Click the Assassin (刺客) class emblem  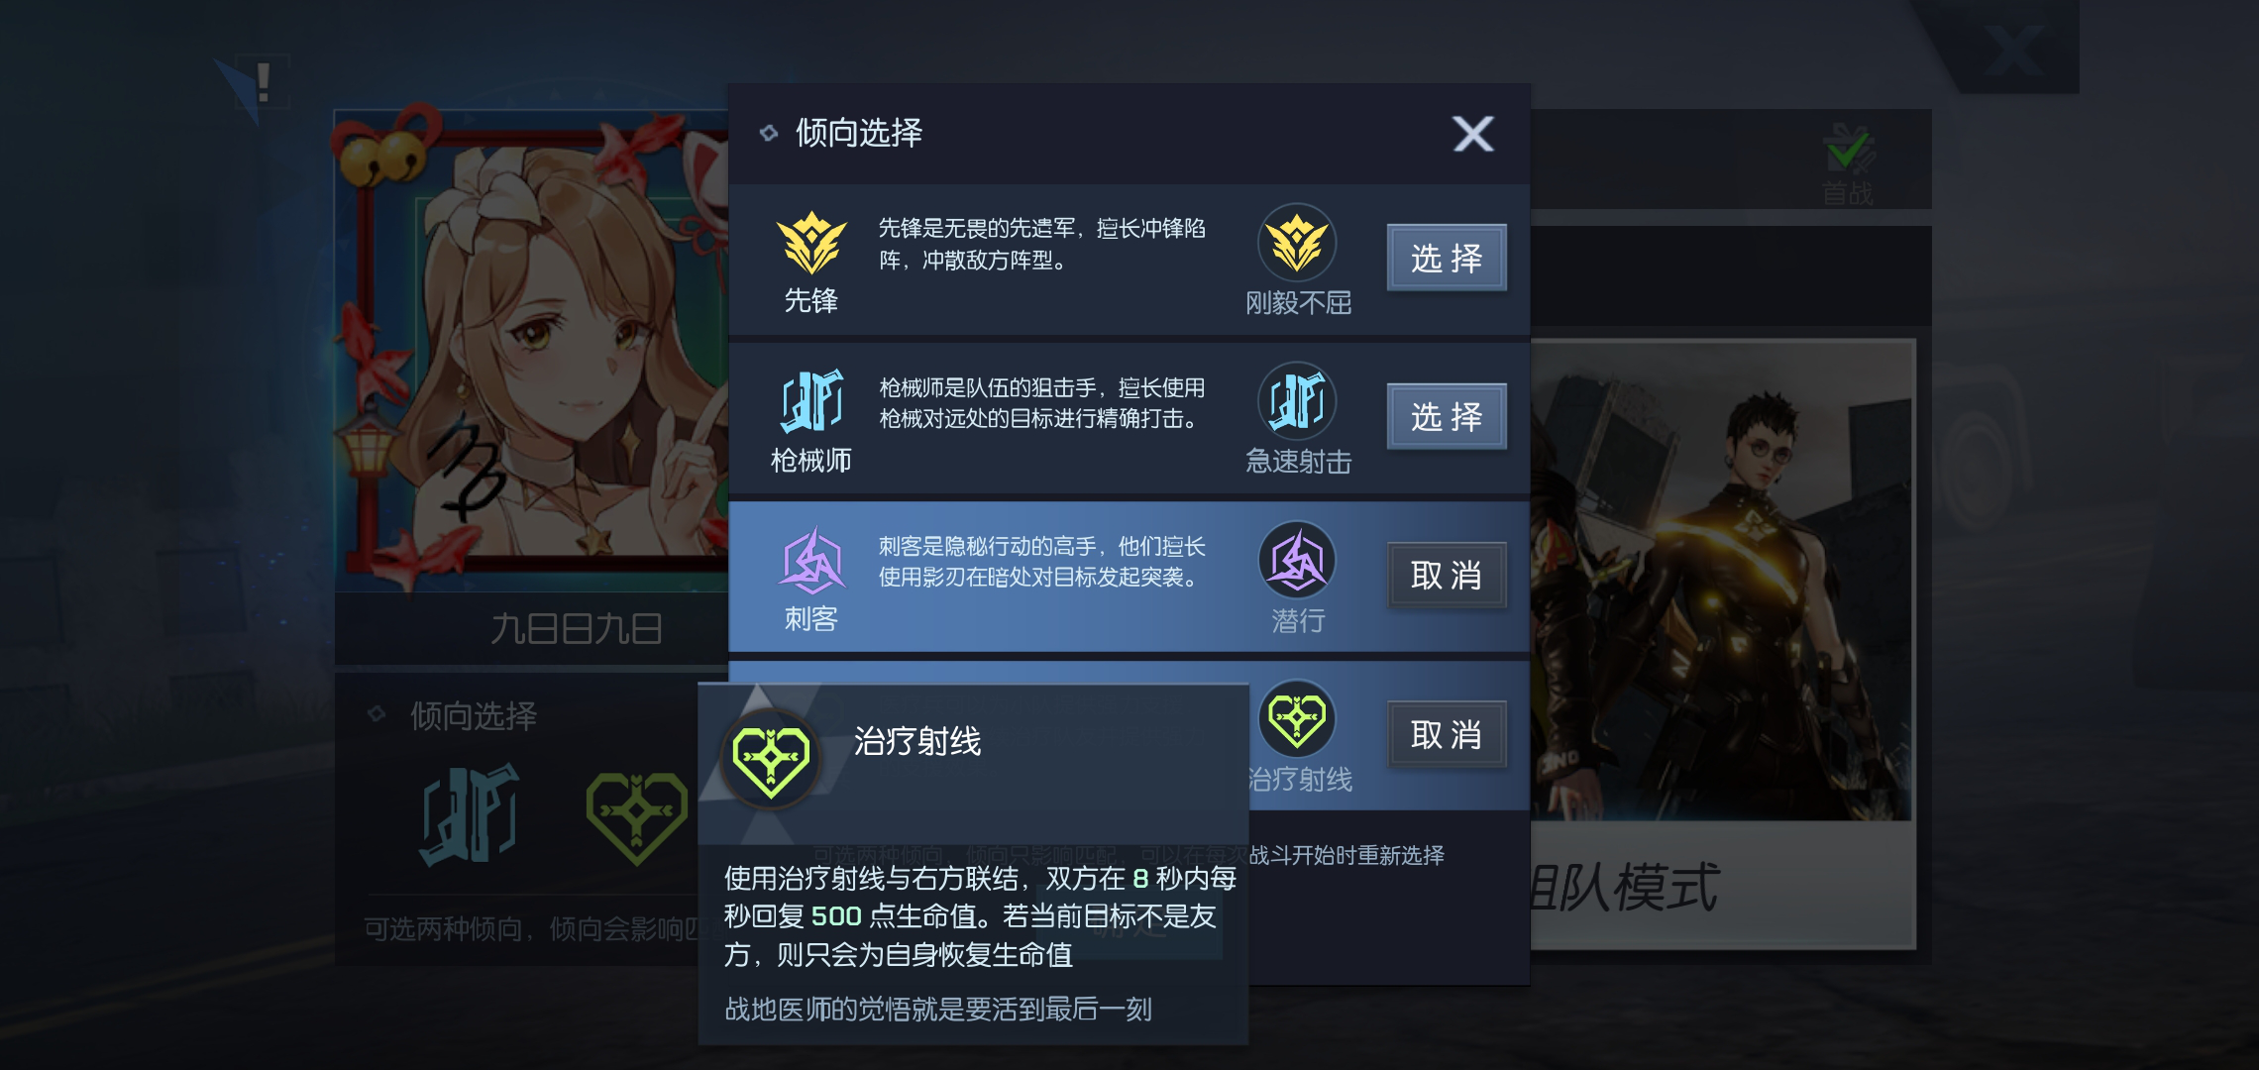coord(812,561)
